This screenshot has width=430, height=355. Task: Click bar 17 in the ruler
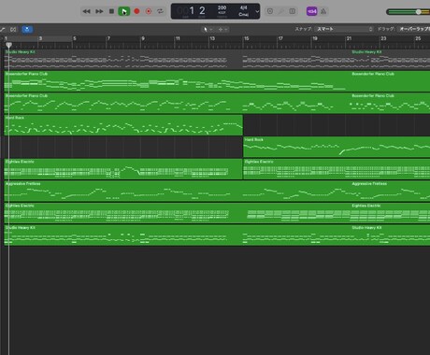click(280, 38)
